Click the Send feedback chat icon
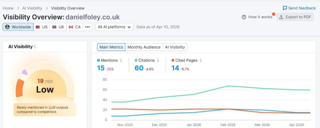 [x=285, y=8]
